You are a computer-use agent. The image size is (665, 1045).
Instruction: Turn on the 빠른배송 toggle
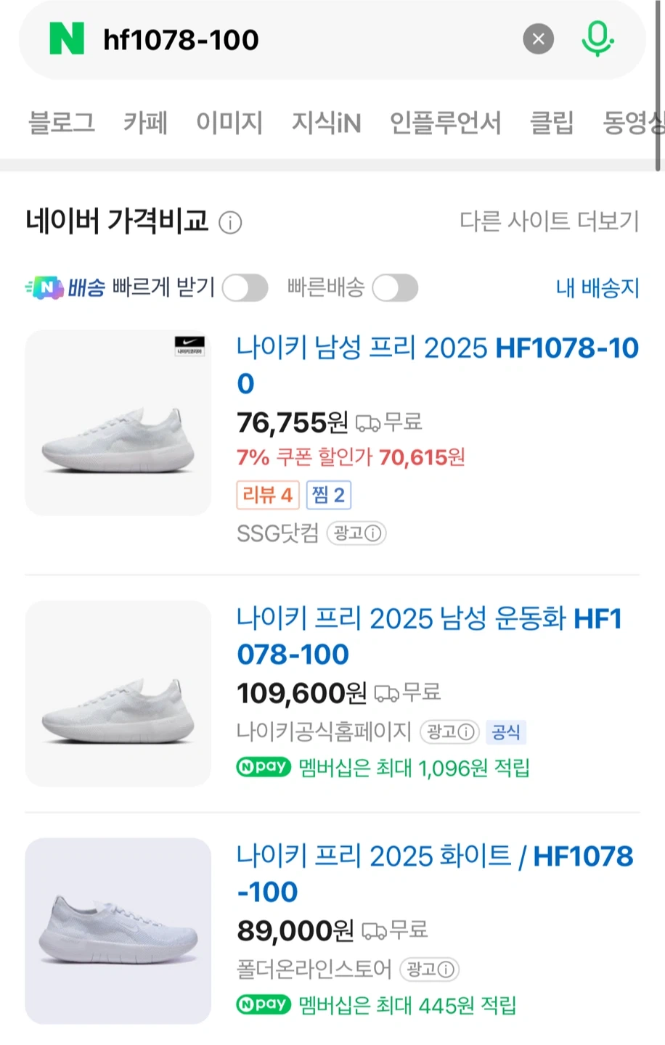tap(395, 288)
